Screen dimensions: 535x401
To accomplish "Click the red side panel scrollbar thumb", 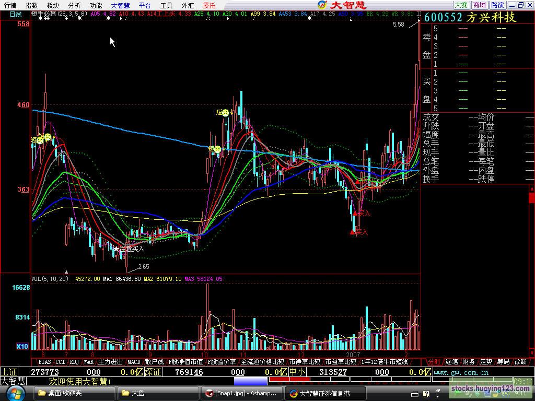I will (x=531, y=198).
